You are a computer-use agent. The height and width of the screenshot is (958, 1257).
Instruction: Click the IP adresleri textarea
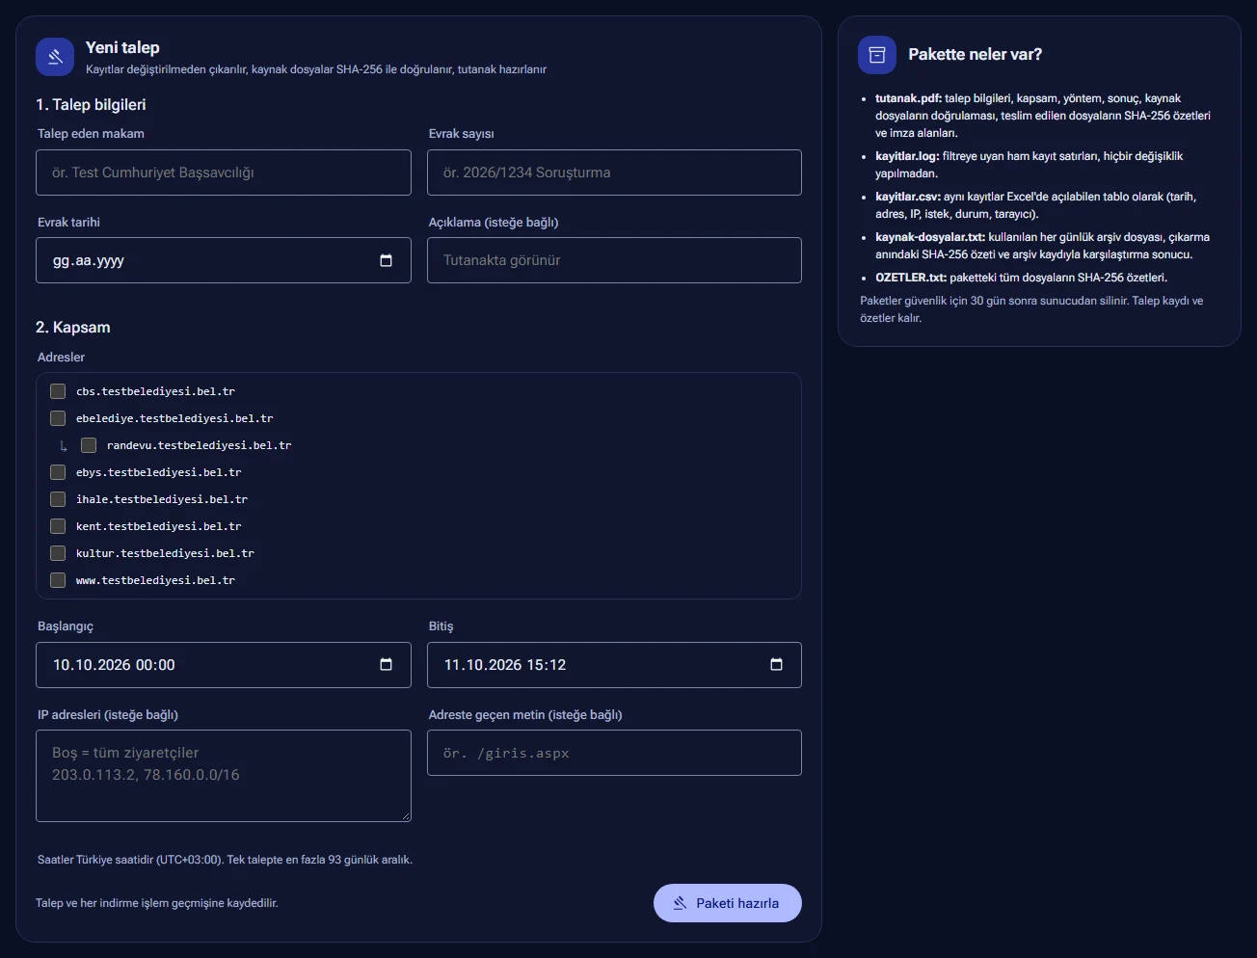[x=224, y=776]
